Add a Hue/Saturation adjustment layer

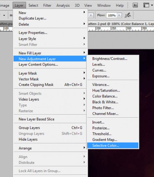(x=113, y=90)
